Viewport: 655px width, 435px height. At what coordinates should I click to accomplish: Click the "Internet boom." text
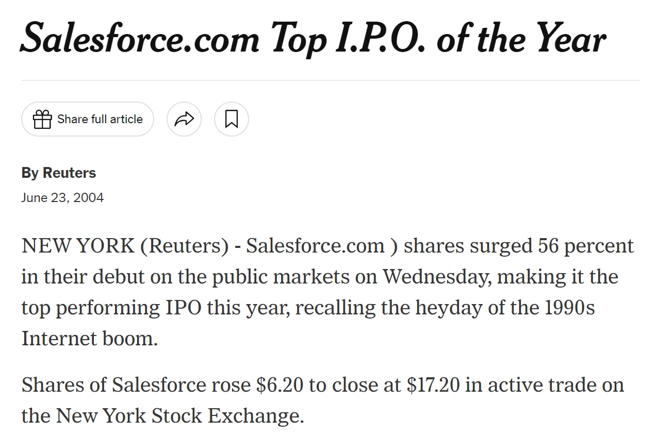pyautogui.click(x=89, y=339)
